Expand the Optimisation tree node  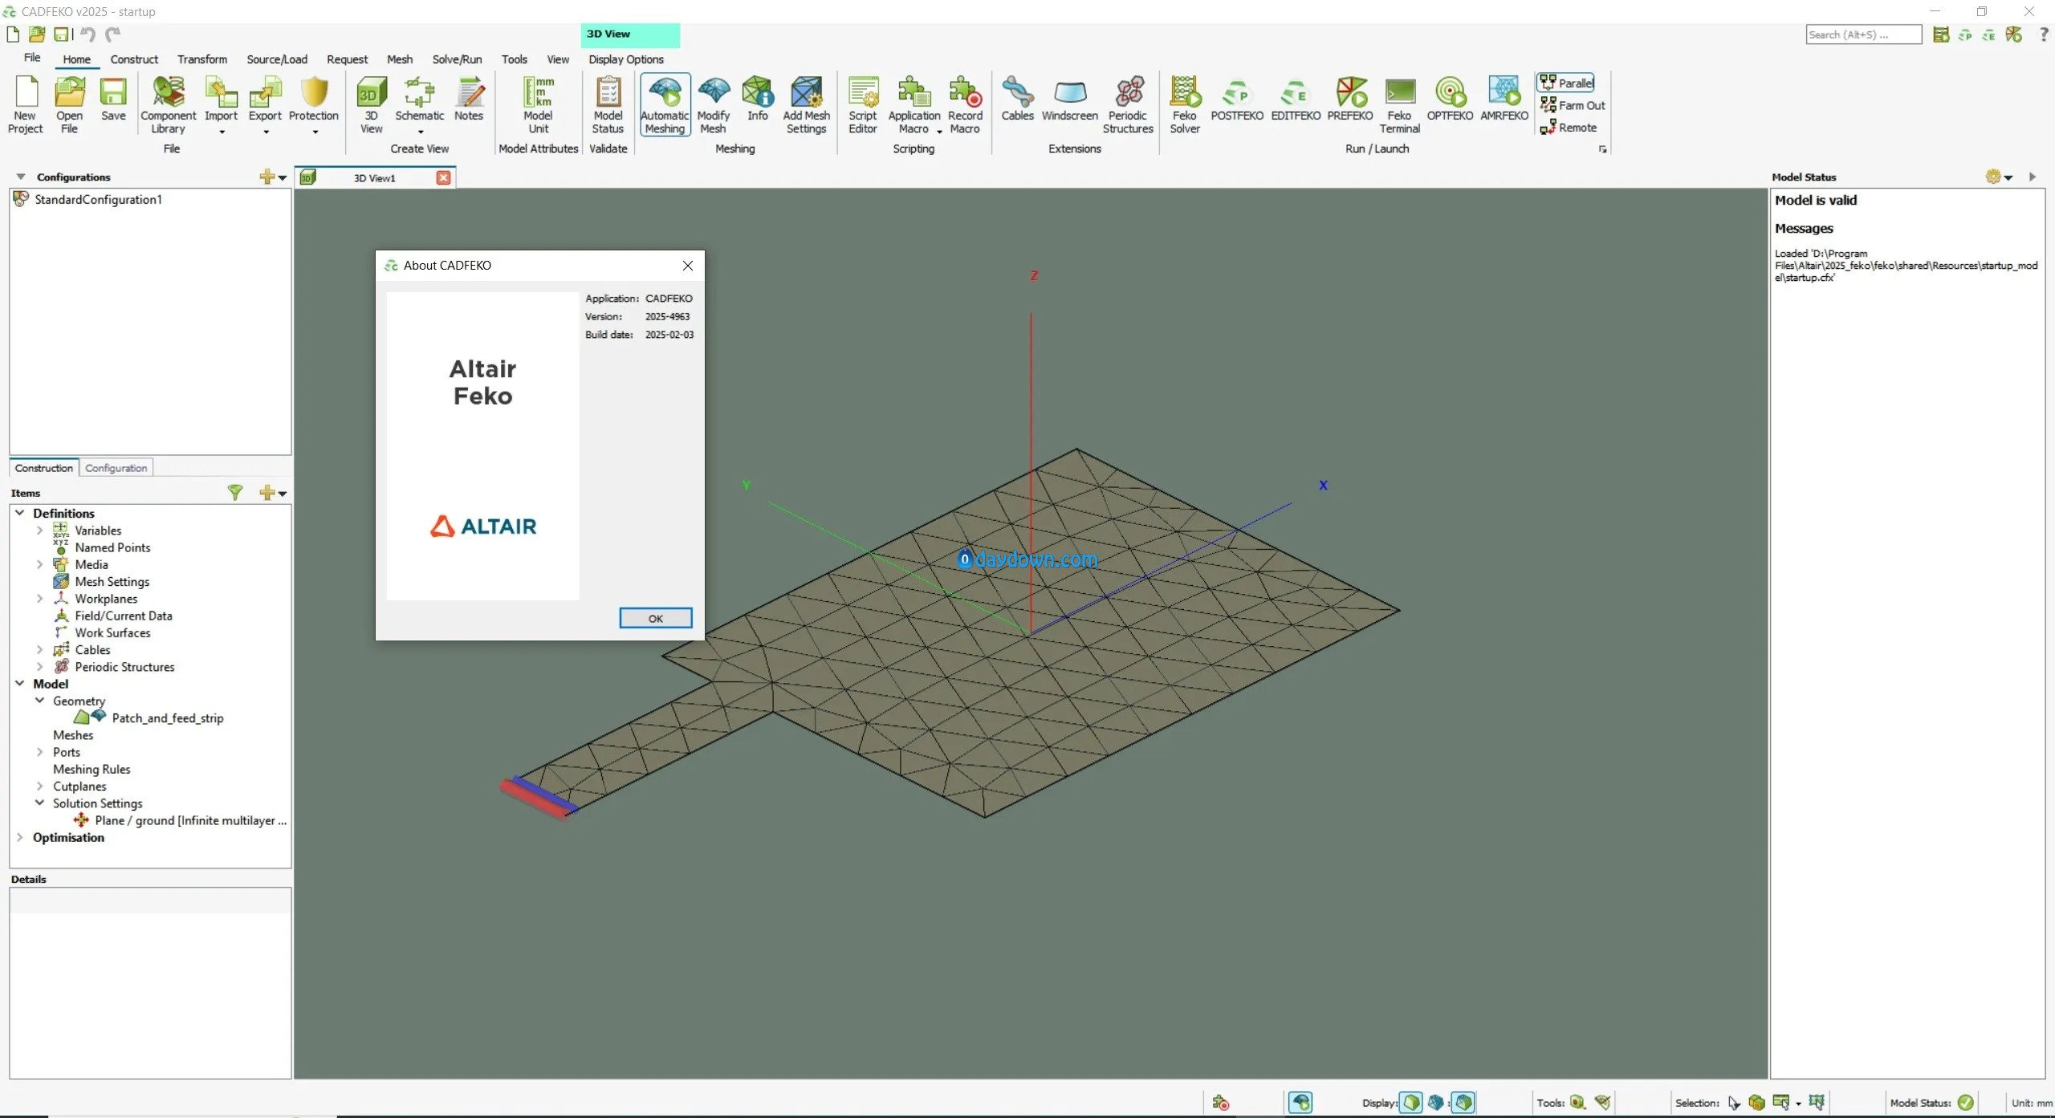coord(19,837)
